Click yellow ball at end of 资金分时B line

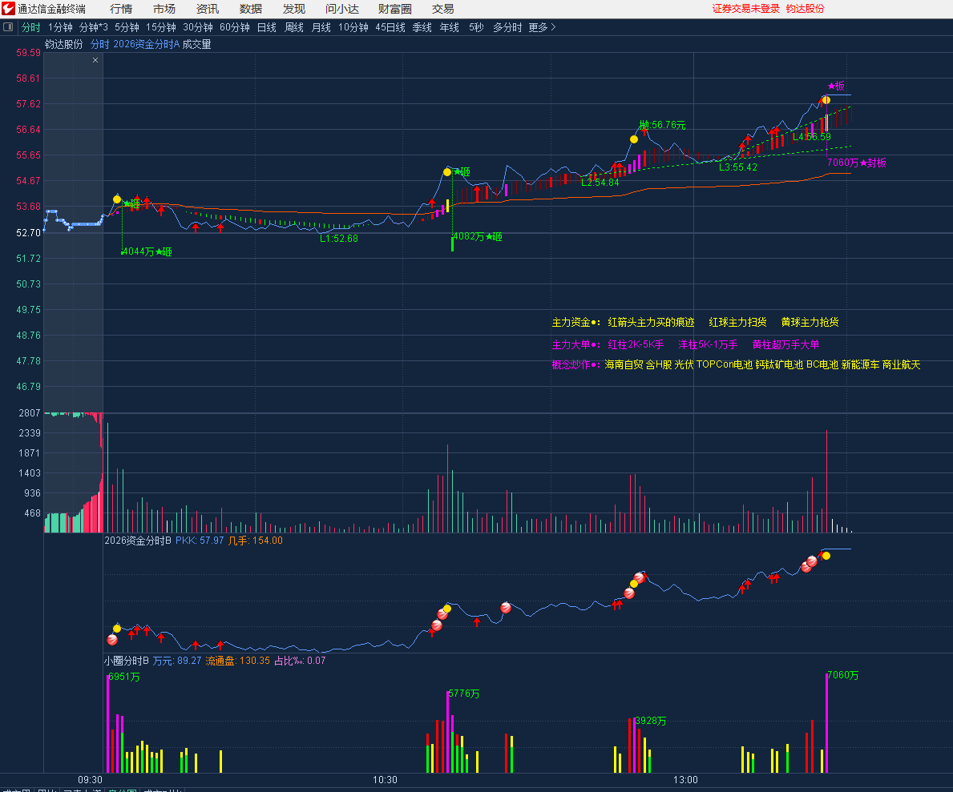(x=826, y=556)
